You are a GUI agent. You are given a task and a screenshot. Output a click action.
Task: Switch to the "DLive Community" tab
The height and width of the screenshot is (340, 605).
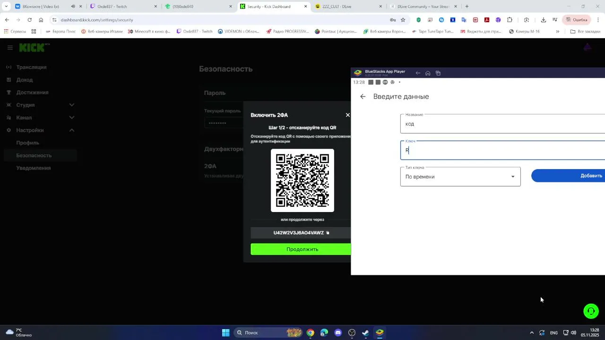click(x=423, y=7)
